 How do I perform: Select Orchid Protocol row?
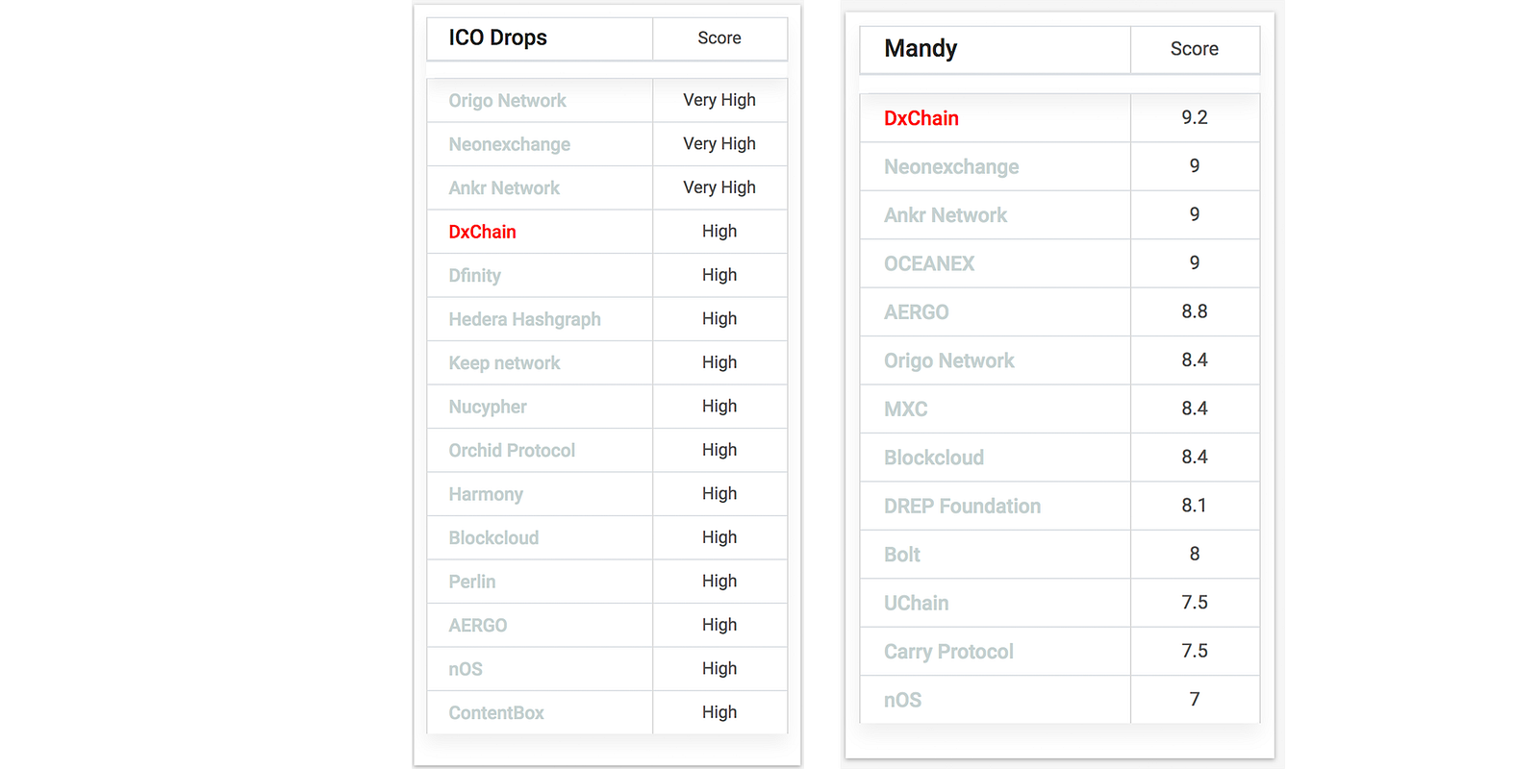pos(607,450)
